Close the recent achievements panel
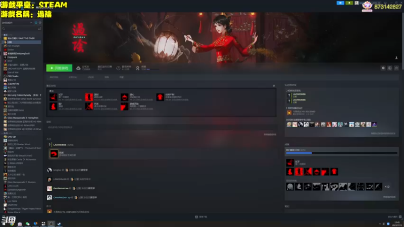404x227 pixels. (274, 86)
